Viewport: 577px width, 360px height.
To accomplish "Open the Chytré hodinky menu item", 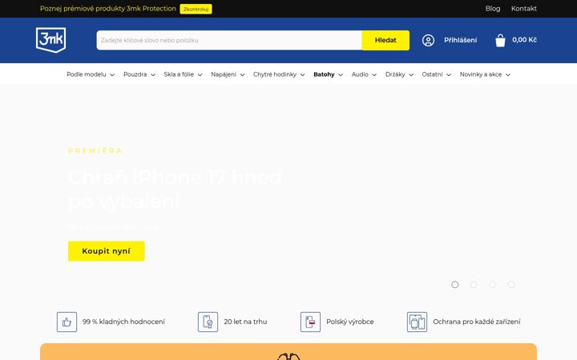I will coord(275,74).
